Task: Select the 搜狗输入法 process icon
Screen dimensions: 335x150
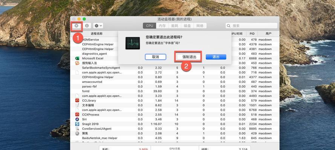Action: (x=77, y=63)
